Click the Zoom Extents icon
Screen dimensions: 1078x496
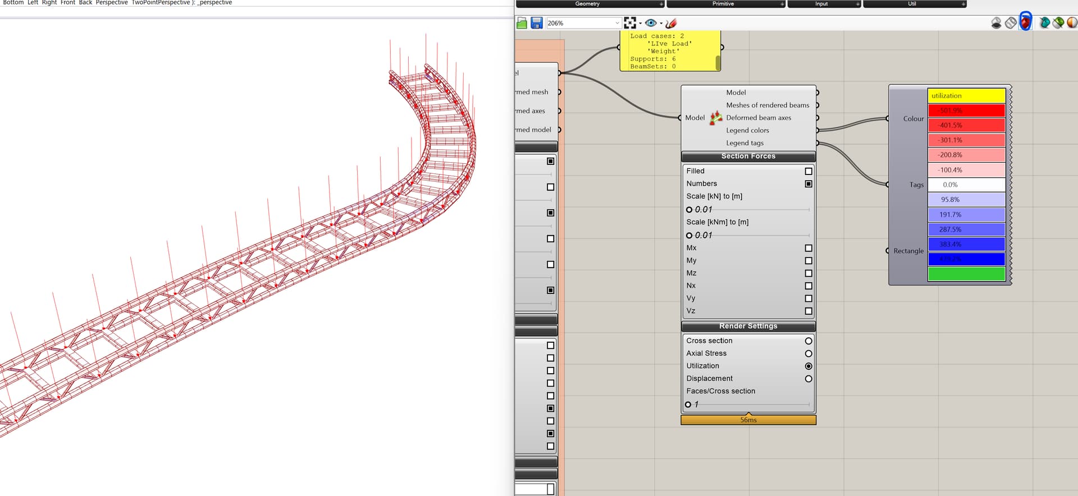[x=630, y=23]
